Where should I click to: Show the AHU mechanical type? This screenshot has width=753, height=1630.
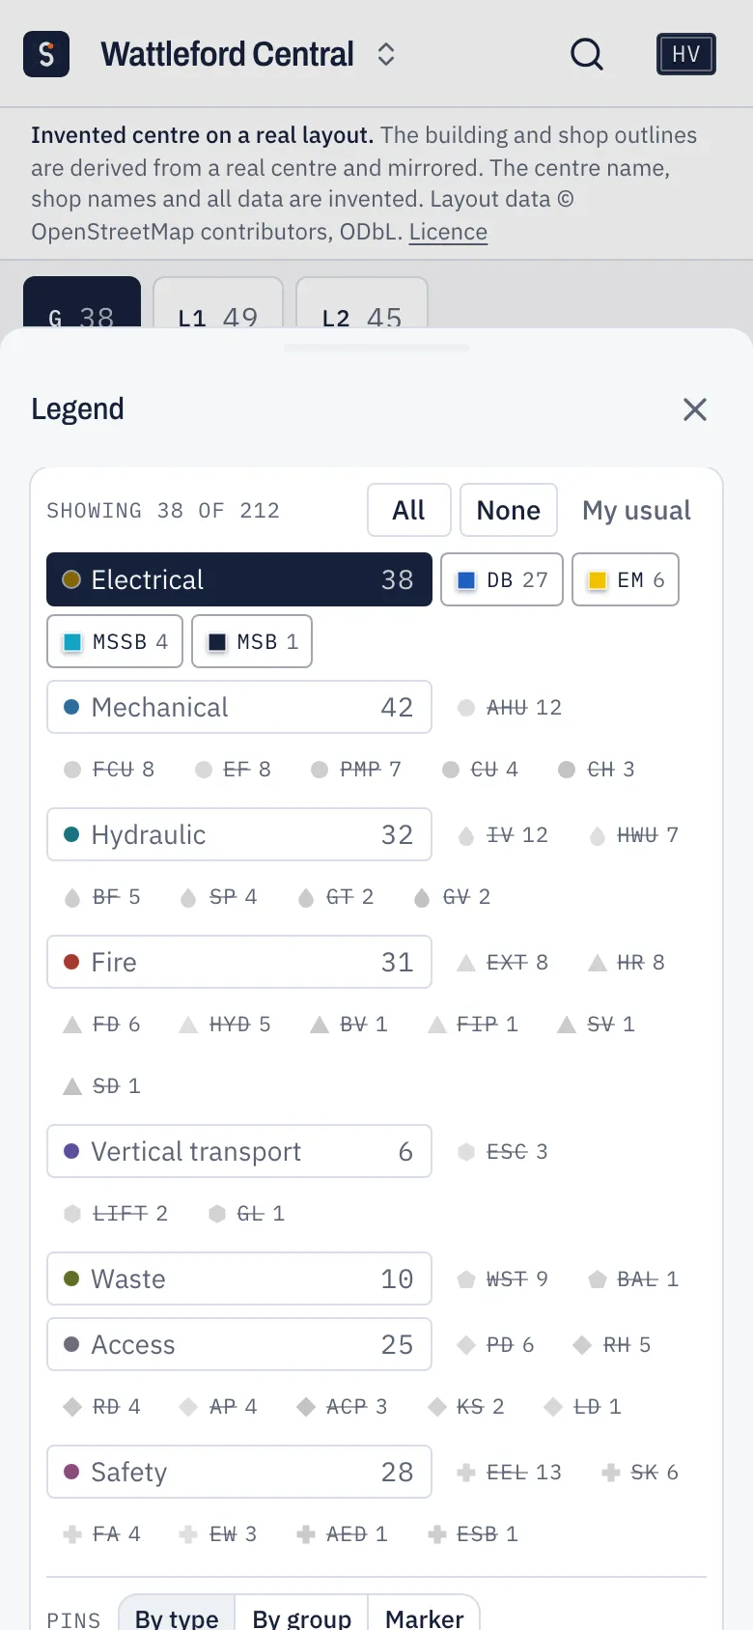pos(508,707)
